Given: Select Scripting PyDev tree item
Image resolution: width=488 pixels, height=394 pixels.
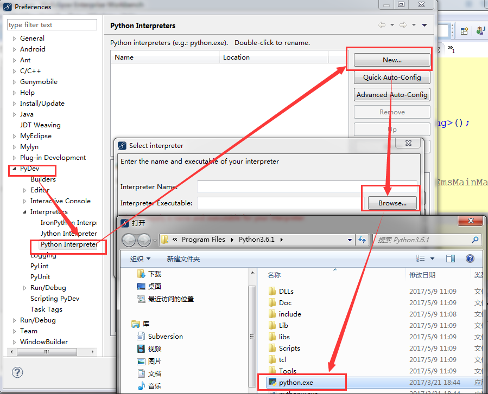Looking at the screenshot, I should (55, 299).
